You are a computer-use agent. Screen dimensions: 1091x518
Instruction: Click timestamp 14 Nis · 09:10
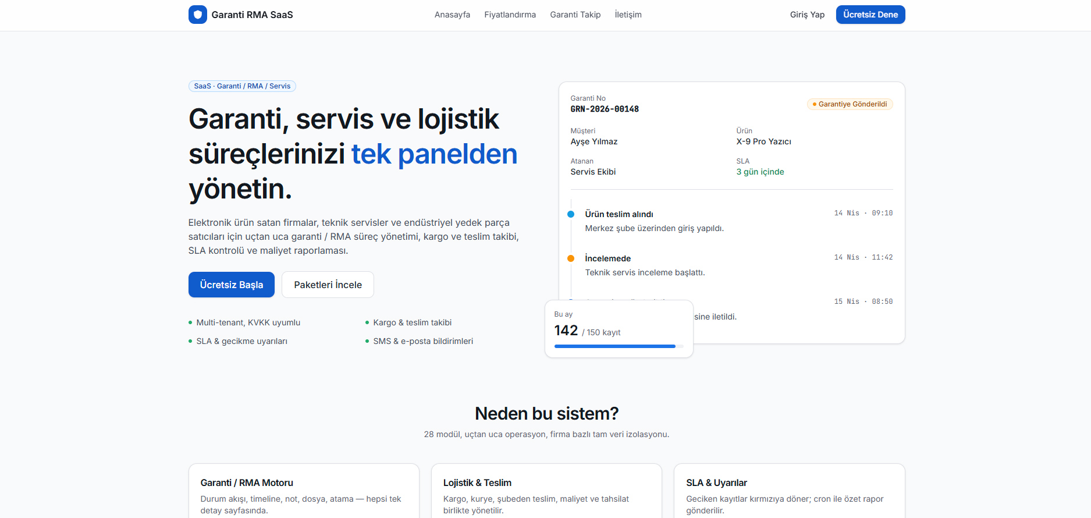[x=863, y=213]
